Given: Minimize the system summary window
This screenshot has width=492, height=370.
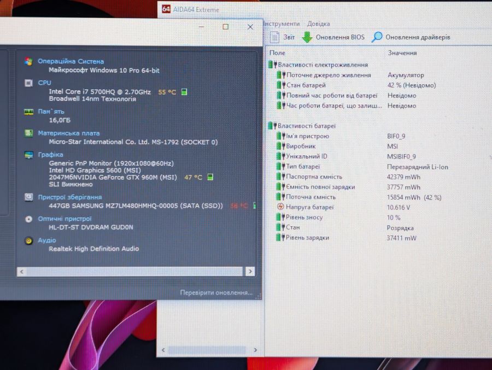Looking at the screenshot, I should [x=201, y=27].
